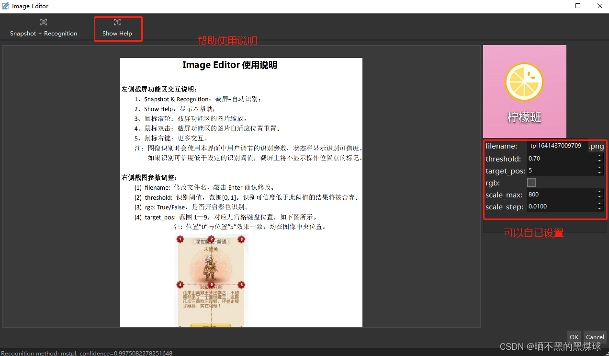Viewport: 609px width, 356px height.
Task: Click the lemon template thumbnail image
Action: 525,92
